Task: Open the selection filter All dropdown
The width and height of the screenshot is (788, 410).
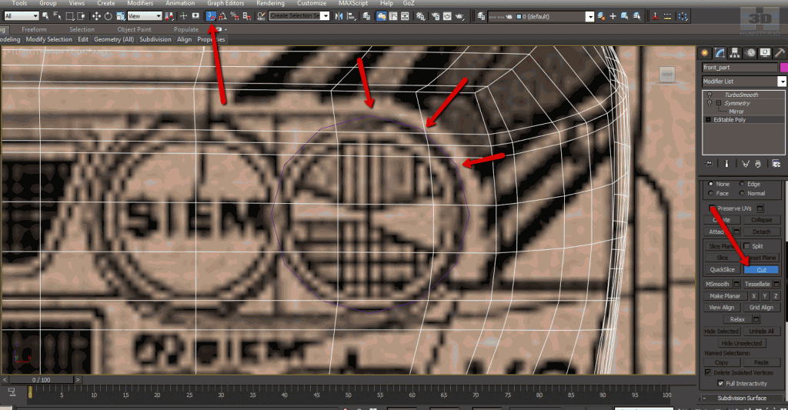Action: point(22,16)
